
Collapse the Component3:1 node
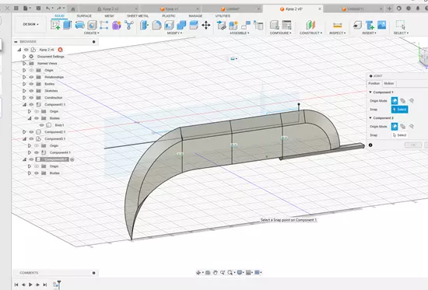[x=24, y=139]
